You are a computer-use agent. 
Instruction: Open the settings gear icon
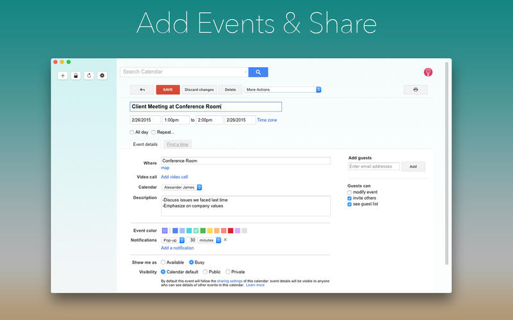102,76
